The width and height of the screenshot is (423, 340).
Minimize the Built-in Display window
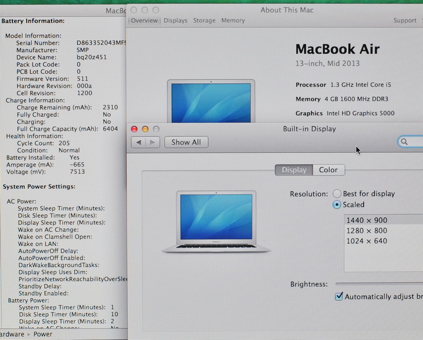point(145,129)
